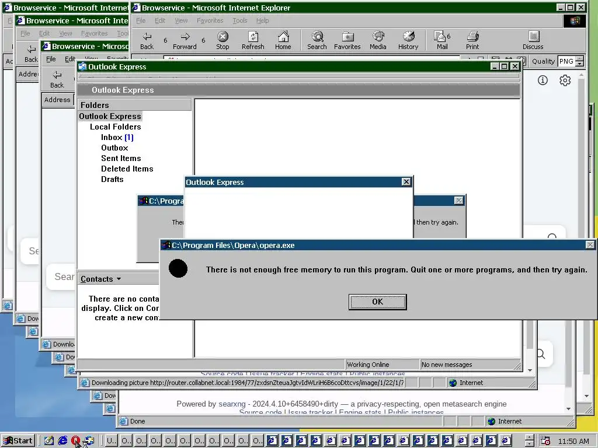598x448 pixels.
Task: Click the taskbar row scroll-up arrow
Action: 529,437
